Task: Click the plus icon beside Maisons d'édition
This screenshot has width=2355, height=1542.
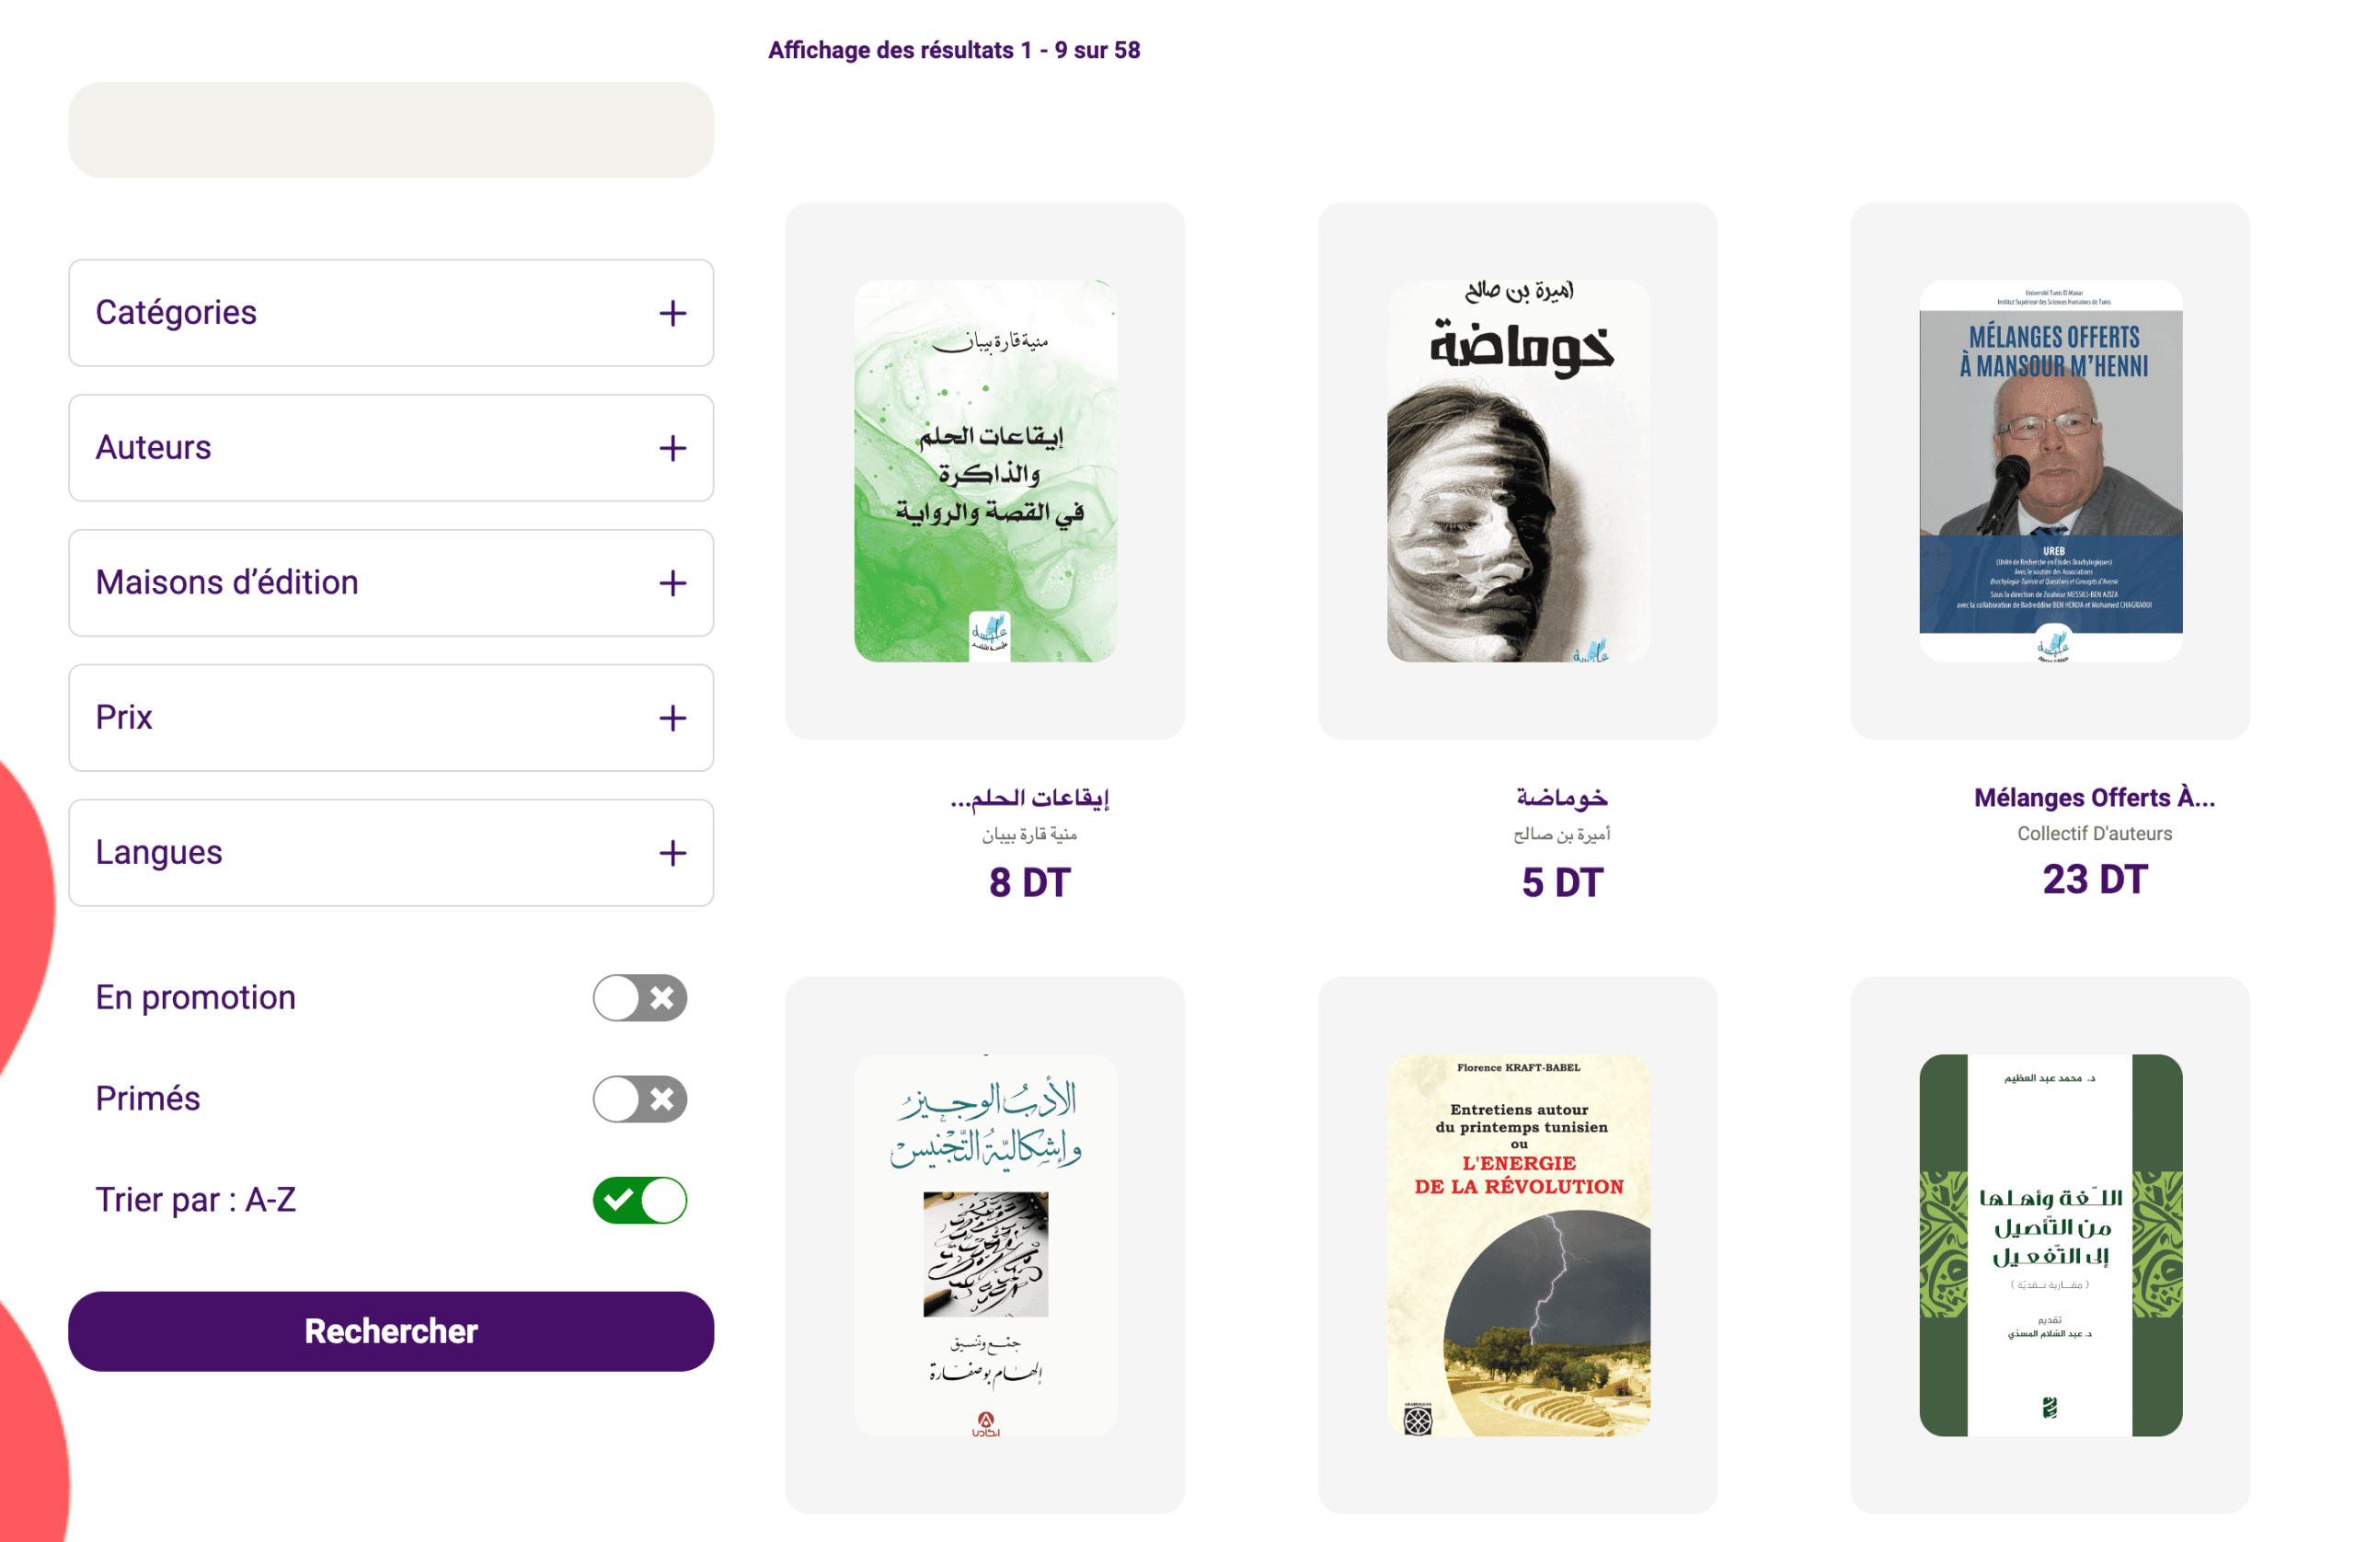Action: pos(672,583)
